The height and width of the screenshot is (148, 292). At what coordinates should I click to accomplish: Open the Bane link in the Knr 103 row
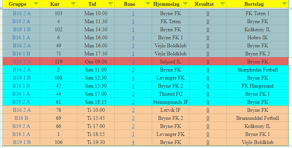tap(133, 13)
